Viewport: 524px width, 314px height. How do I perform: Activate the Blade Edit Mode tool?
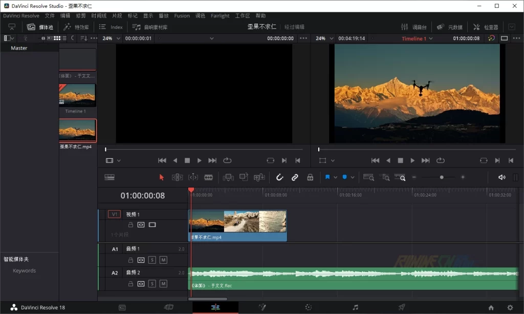[208, 177]
